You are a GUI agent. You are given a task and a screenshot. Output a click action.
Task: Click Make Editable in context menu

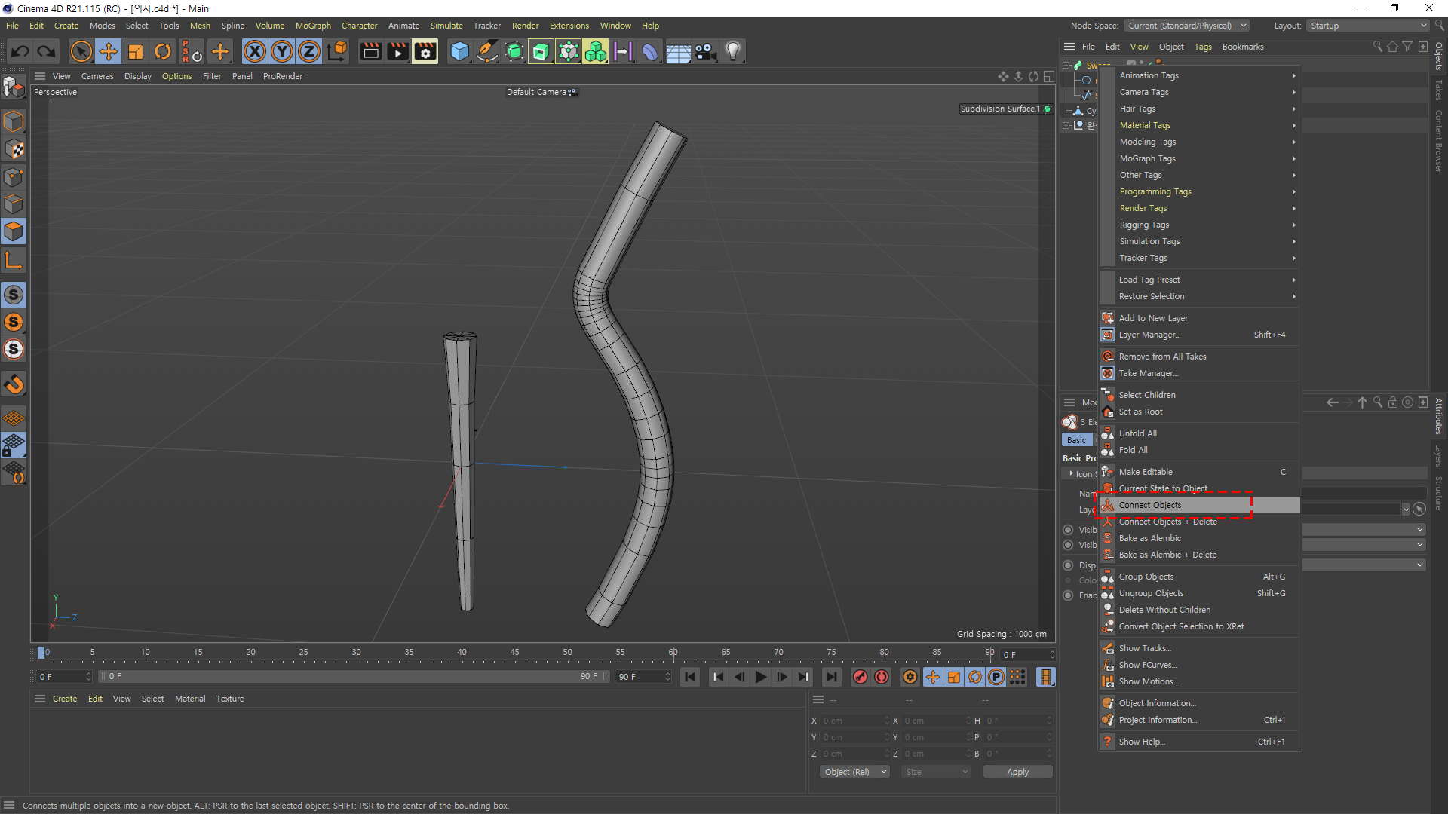(1146, 472)
